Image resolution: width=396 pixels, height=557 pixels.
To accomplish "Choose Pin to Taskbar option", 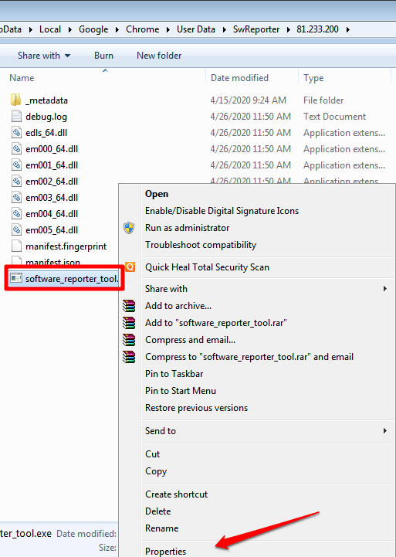I will 174,374.
